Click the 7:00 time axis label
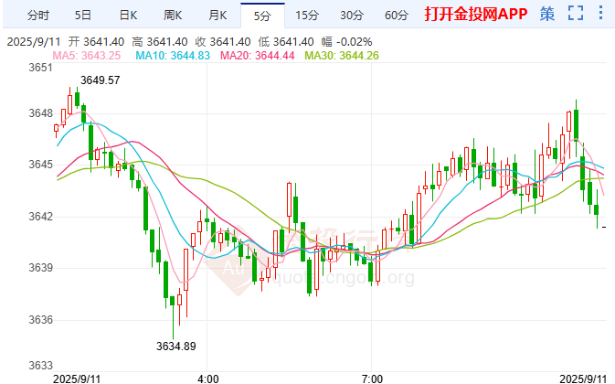This screenshot has width=615, height=384. click(x=371, y=376)
